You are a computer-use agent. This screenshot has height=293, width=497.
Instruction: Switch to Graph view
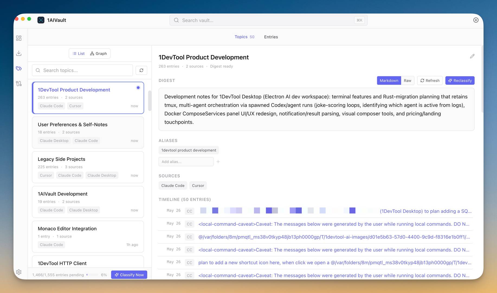point(99,53)
